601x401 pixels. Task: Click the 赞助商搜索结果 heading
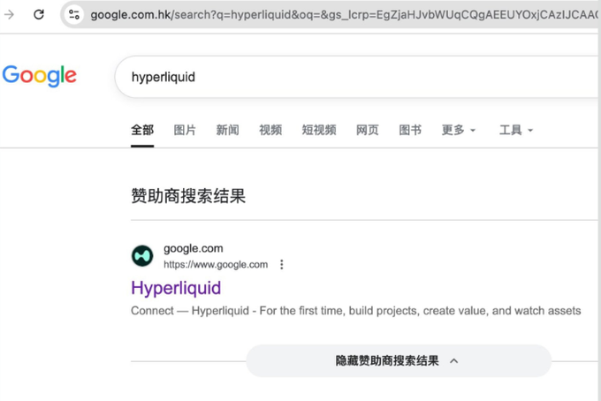click(x=188, y=196)
